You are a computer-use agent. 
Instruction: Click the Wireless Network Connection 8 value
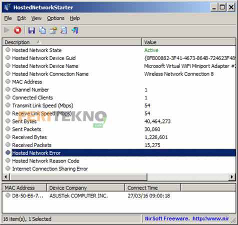click(x=179, y=74)
